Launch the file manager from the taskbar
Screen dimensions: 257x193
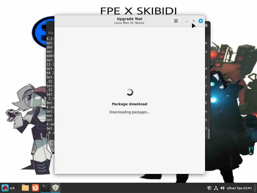click(25, 188)
